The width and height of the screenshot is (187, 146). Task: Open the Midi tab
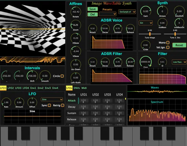point(84,88)
